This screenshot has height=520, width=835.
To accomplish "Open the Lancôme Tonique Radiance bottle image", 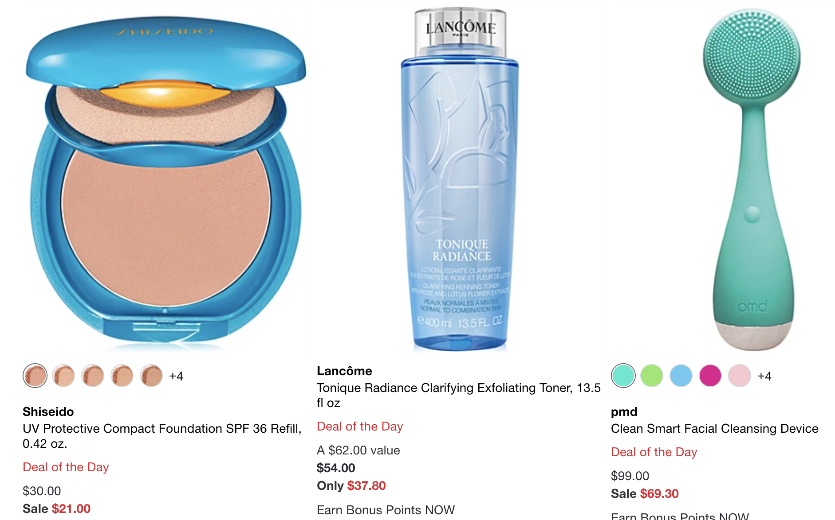I will 460,179.
